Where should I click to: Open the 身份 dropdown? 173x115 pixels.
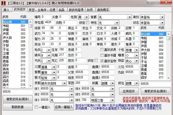(x=152, y=17)
